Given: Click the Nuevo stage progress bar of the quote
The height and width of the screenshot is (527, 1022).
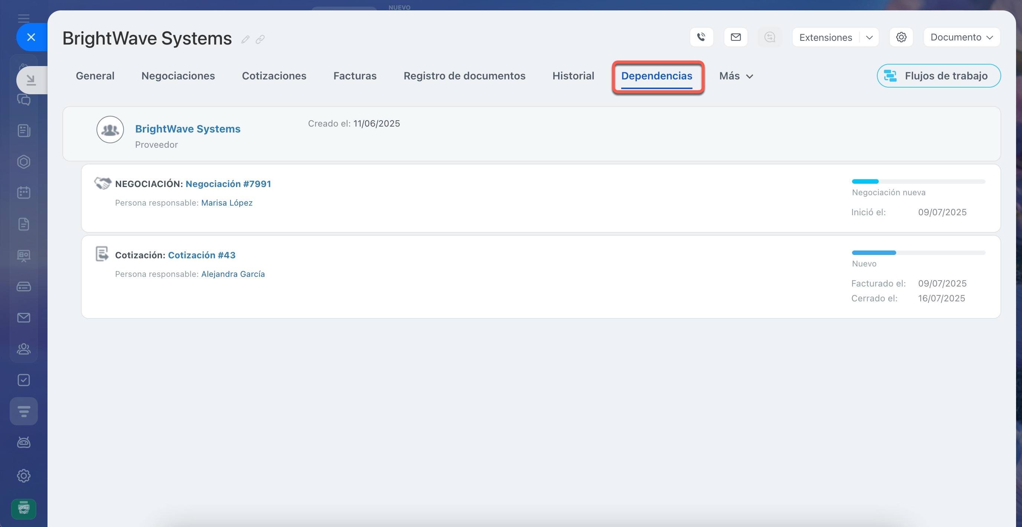Looking at the screenshot, I should [x=918, y=253].
